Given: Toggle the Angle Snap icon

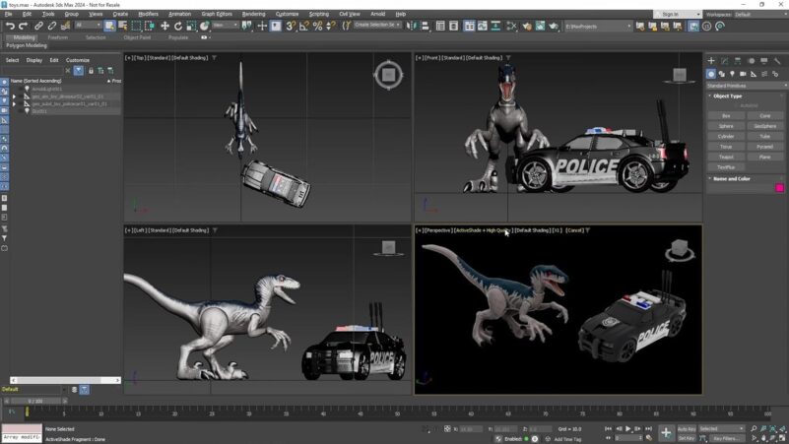Looking at the screenshot, I should pos(304,26).
